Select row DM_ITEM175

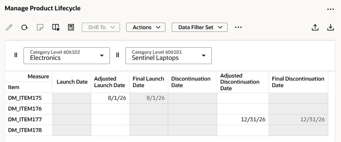tap(29, 98)
